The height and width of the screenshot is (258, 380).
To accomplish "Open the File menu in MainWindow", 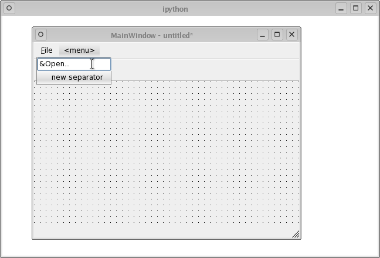I will point(46,50).
